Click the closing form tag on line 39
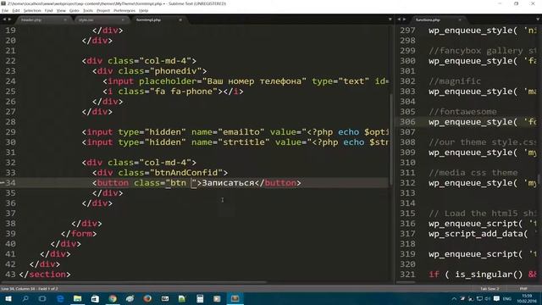 click(79, 234)
